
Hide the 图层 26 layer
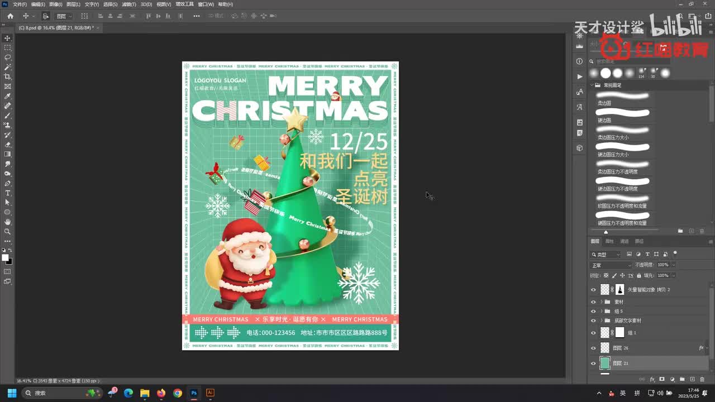(x=593, y=348)
